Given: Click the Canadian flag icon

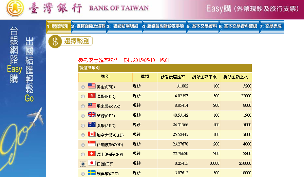Looking at the screenshot, I should (x=92, y=134).
